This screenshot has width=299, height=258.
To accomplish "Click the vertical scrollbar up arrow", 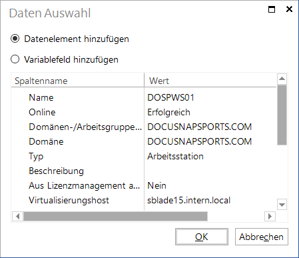I will click(282, 79).
